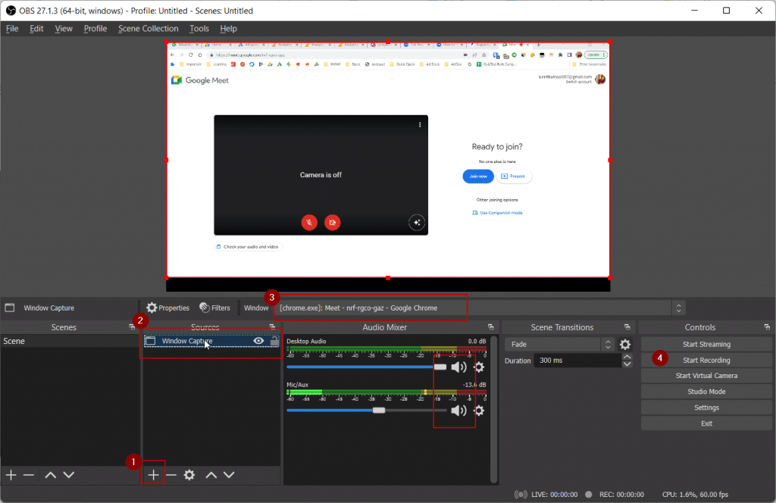Click Start Virtual Camera

pyautogui.click(x=706, y=376)
